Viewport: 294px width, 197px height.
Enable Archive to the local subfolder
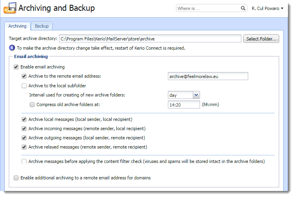click(24, 86)
